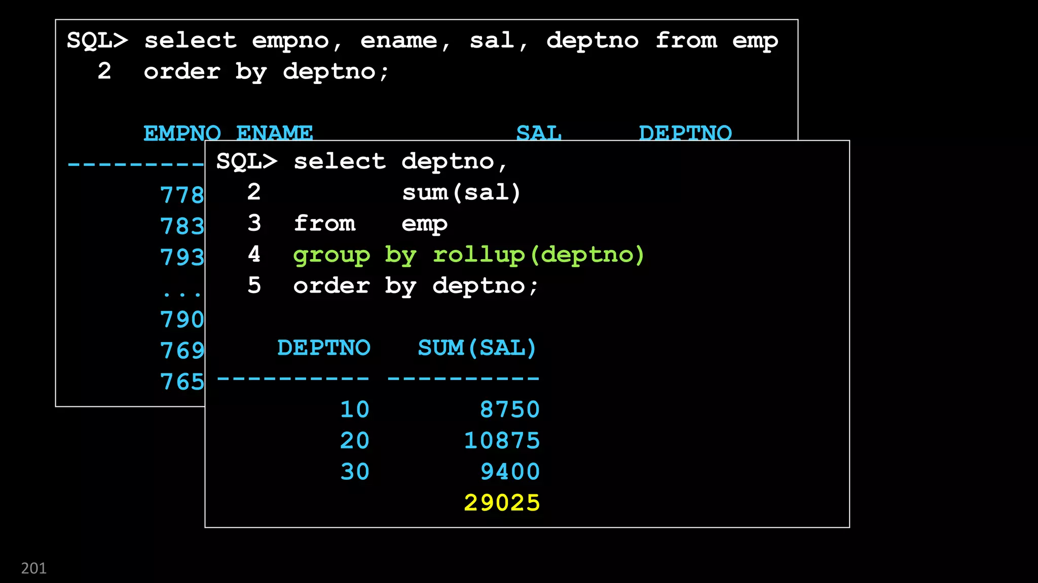Click the sum(sal) text on line 2
The image size is (1038, 583).
461,193
